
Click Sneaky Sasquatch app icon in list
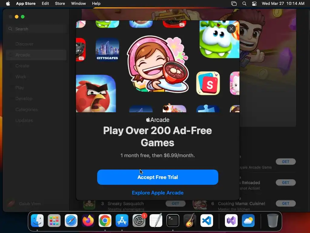click(x=89, y=205)
